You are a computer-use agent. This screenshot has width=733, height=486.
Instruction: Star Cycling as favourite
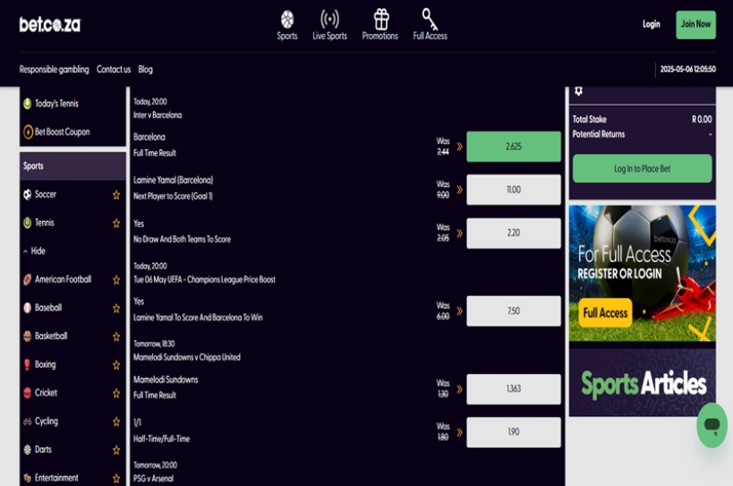tap(116, 422)
